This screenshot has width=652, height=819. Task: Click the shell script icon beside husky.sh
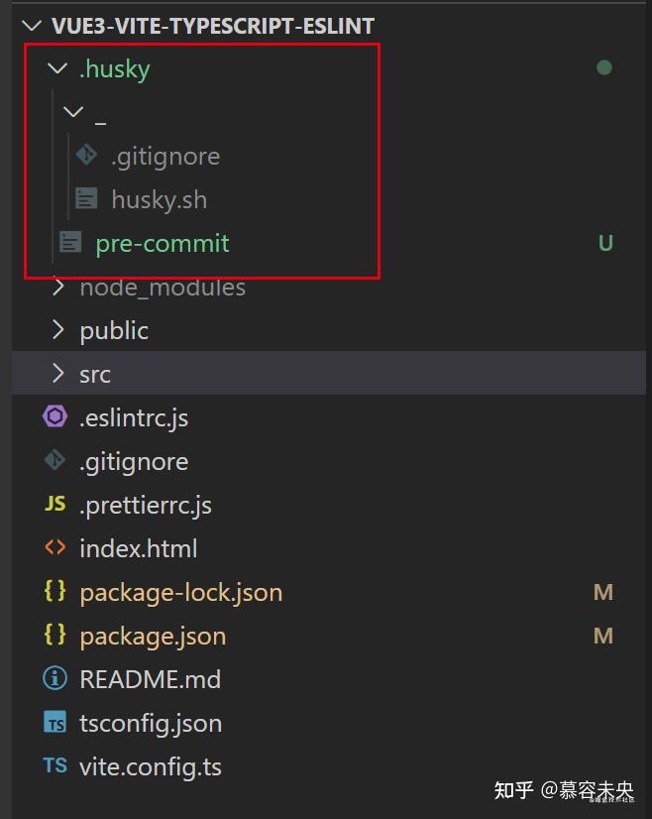pos(86,199)
